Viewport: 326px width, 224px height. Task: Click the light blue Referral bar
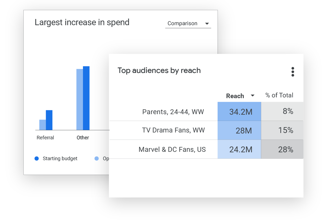point(42,125)
